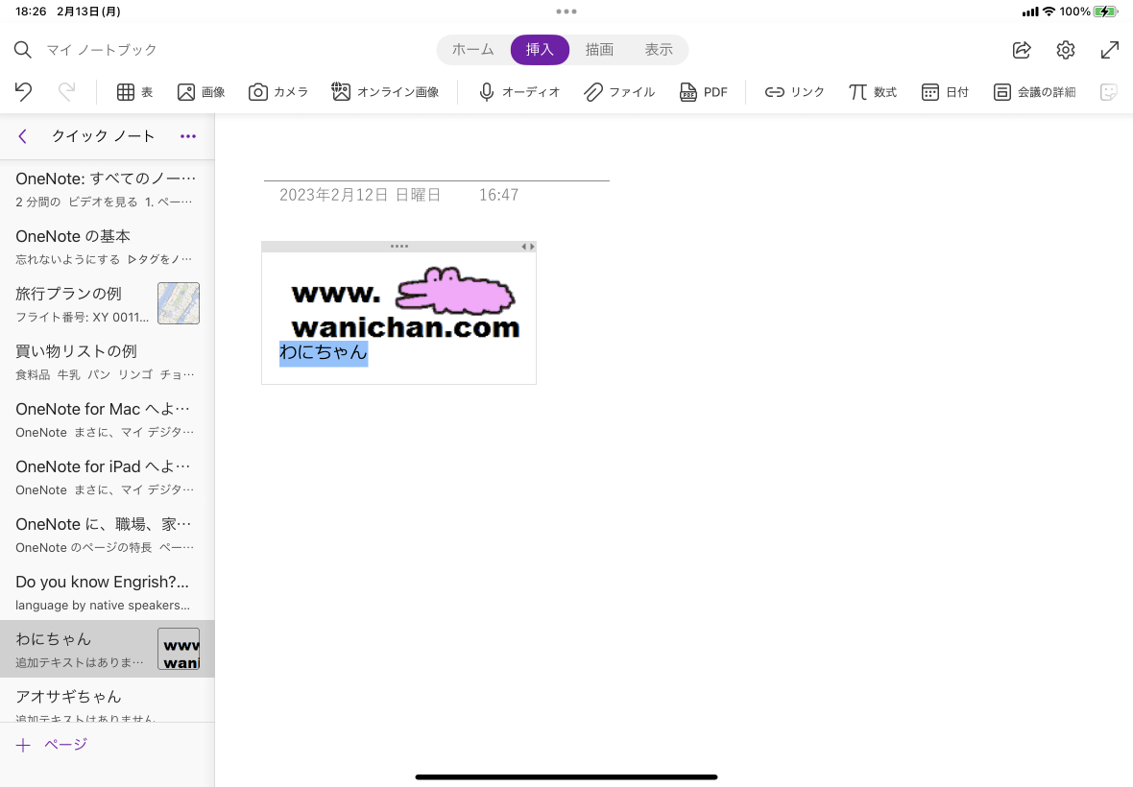Image resolution: width=1133 pixels, height=787 pixels.
Task: Open page 'Do you know Engrish?'
Action: pyautogui.click(x=107, y=592)
